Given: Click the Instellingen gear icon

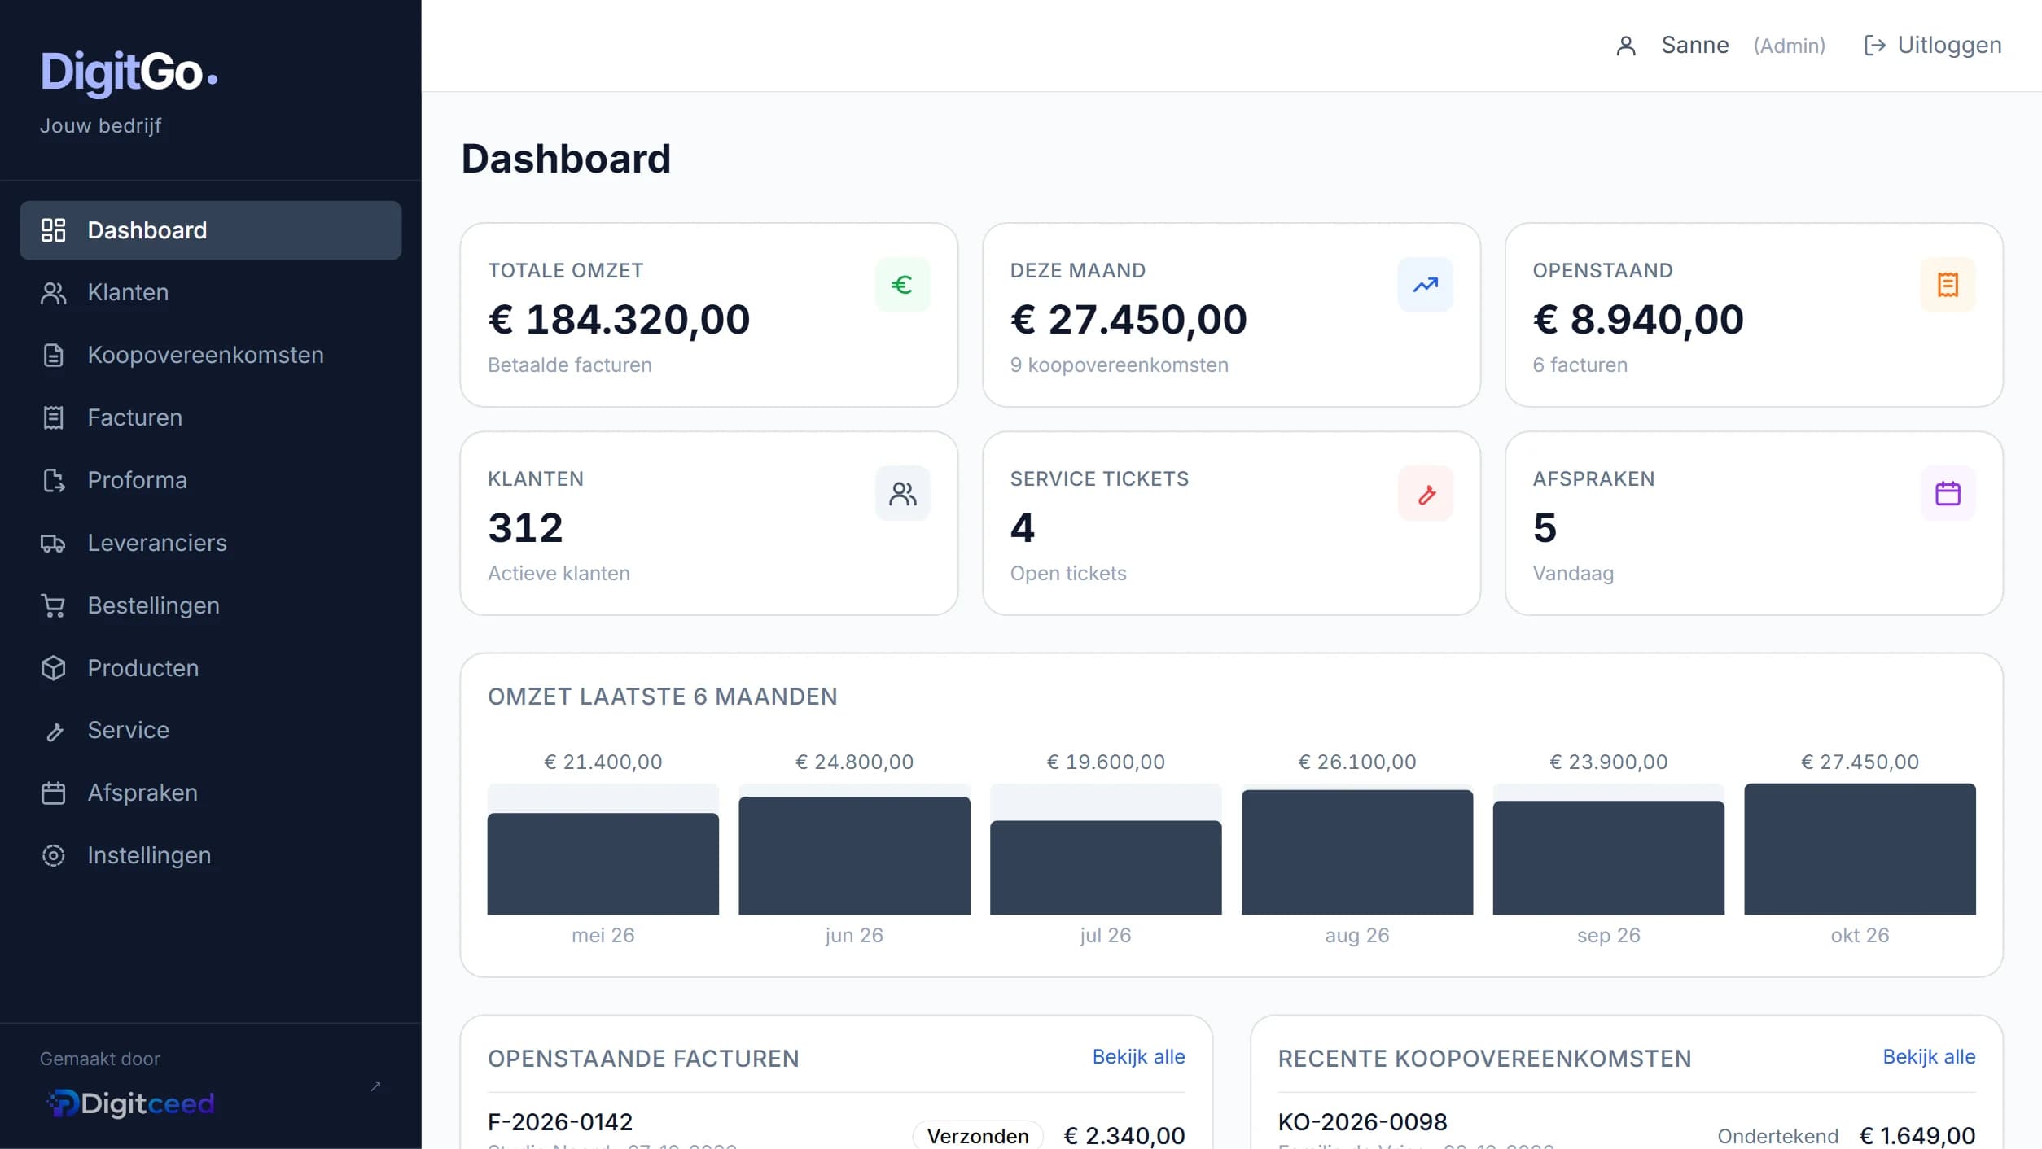Looking at the screenshot, I should (54, 855).
